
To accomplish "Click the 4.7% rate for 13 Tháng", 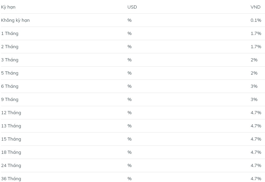I will coord(256,126).
